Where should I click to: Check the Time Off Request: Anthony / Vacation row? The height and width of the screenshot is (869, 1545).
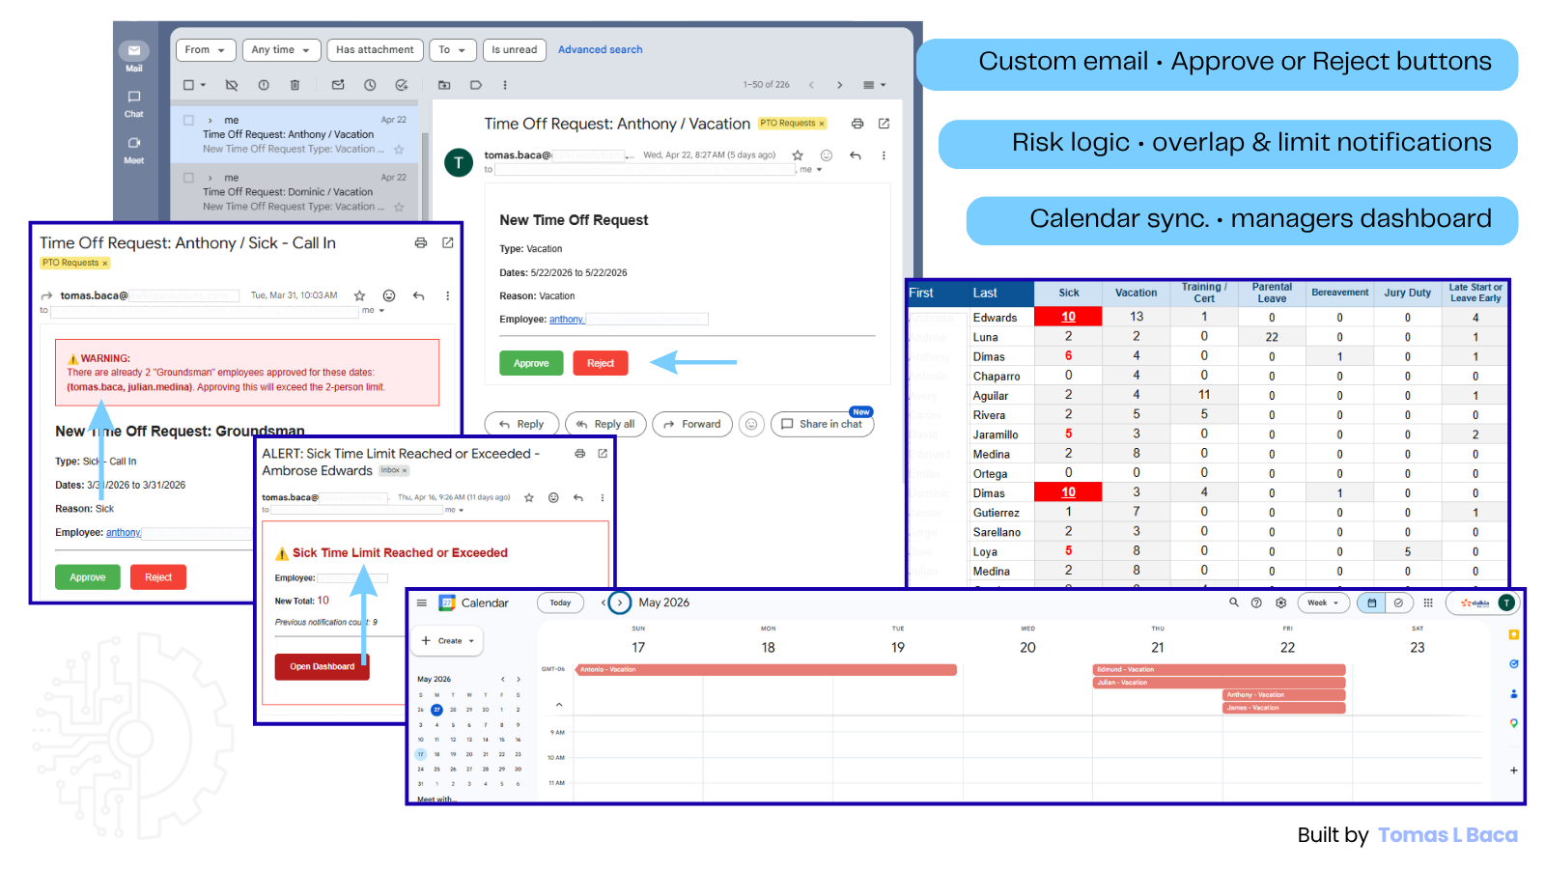pos(189,121)
